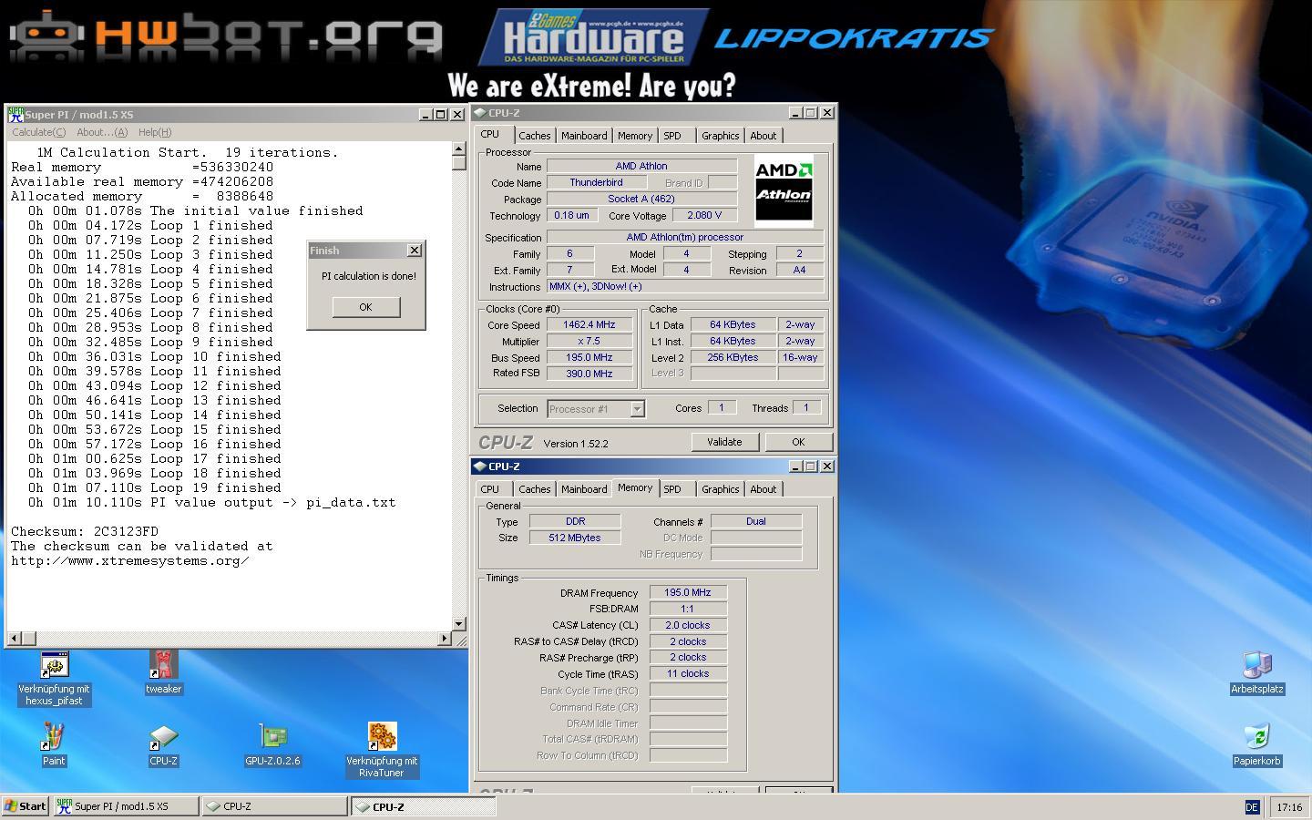Click the Checksum: 2C3123FD line
This screenshot has height=820, width=1312.
click(x=85, y=531)
